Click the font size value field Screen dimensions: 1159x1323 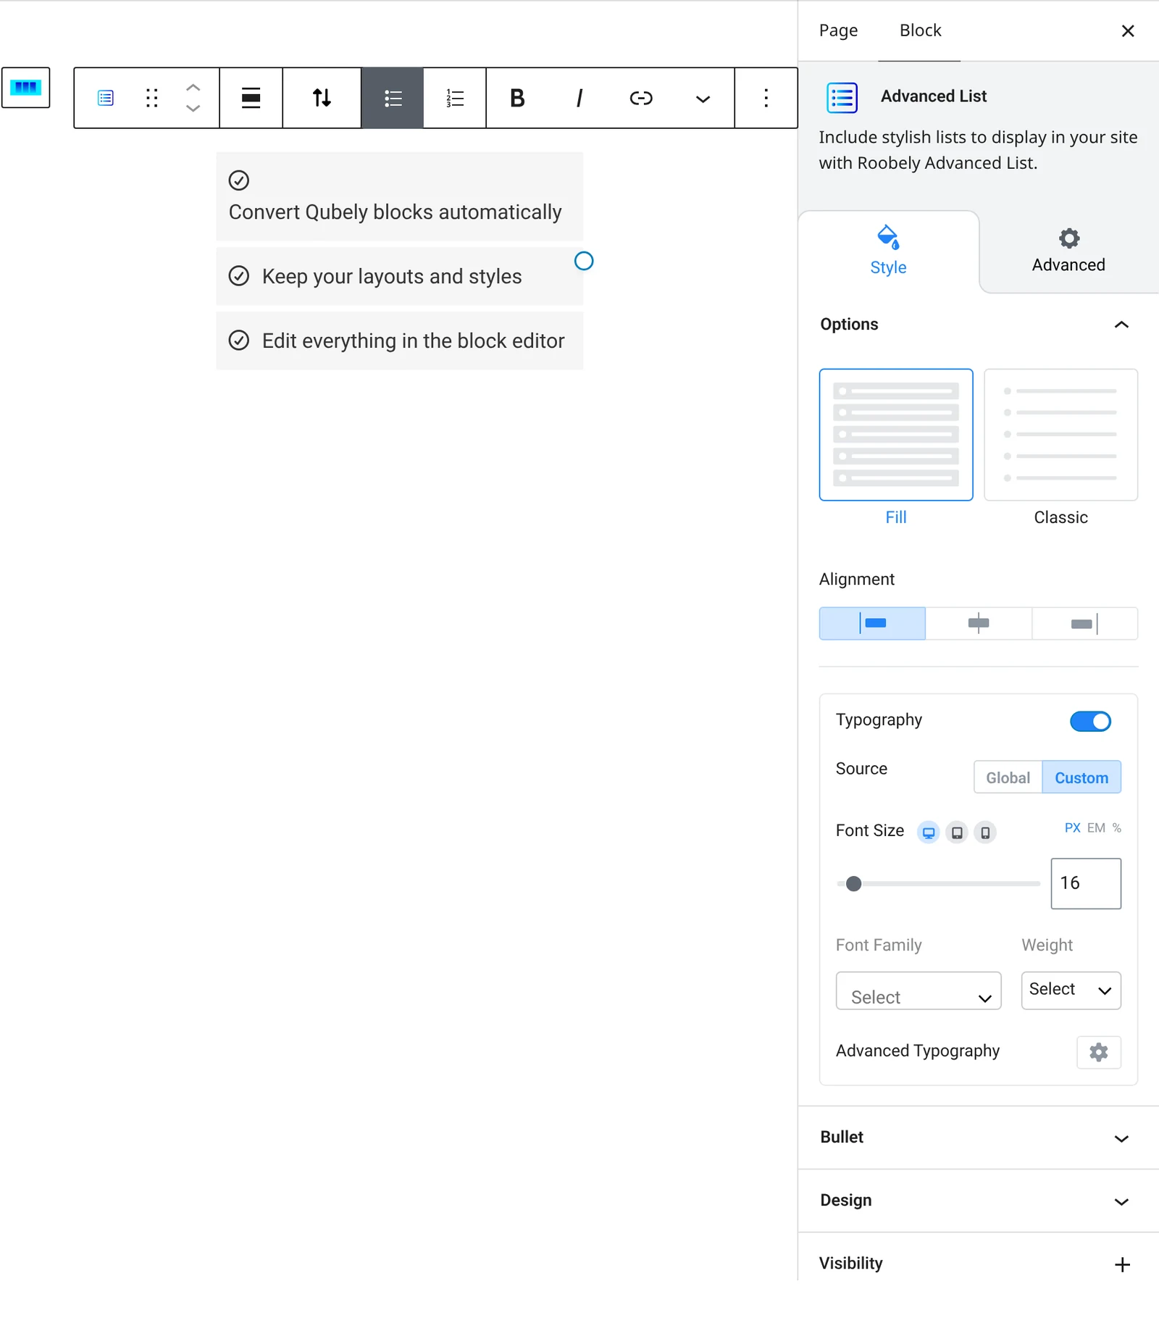coord(1086,883)
